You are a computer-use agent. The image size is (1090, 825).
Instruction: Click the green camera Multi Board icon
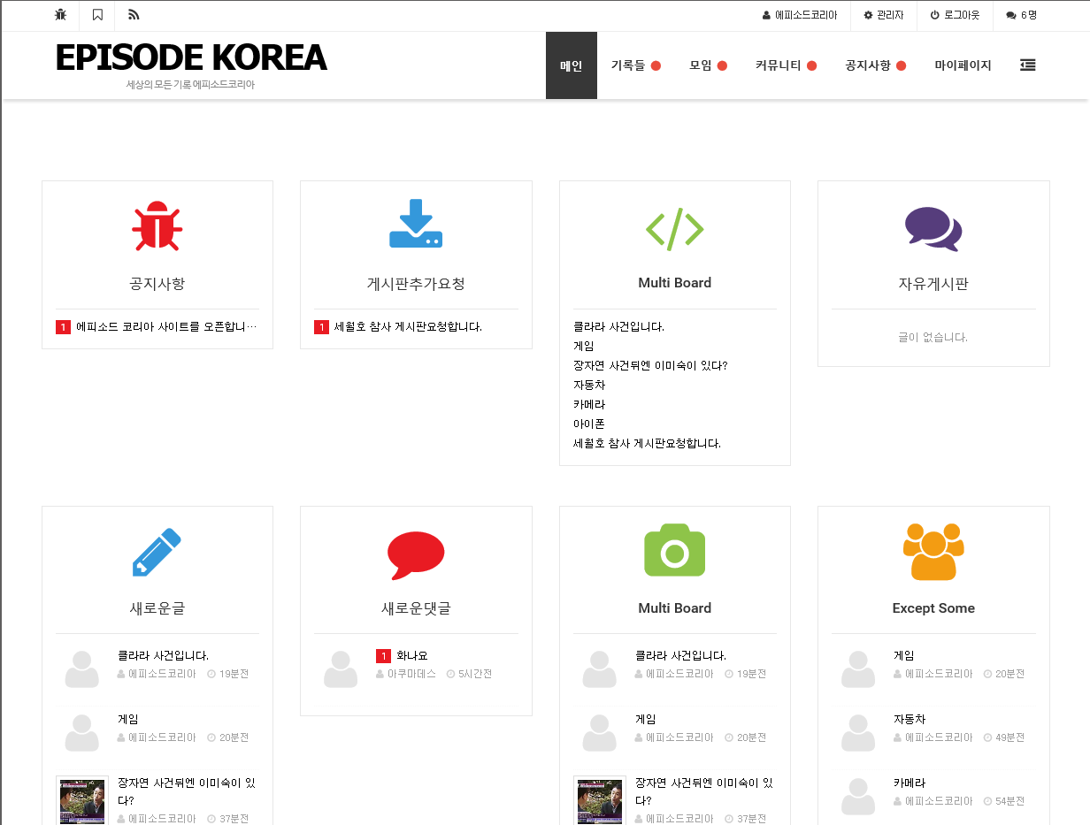coord(674,550)
